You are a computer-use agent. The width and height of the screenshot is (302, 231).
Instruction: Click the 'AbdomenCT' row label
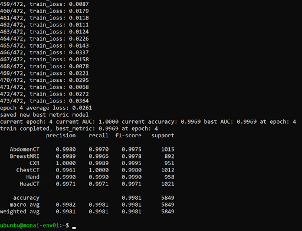coord(25,150)
